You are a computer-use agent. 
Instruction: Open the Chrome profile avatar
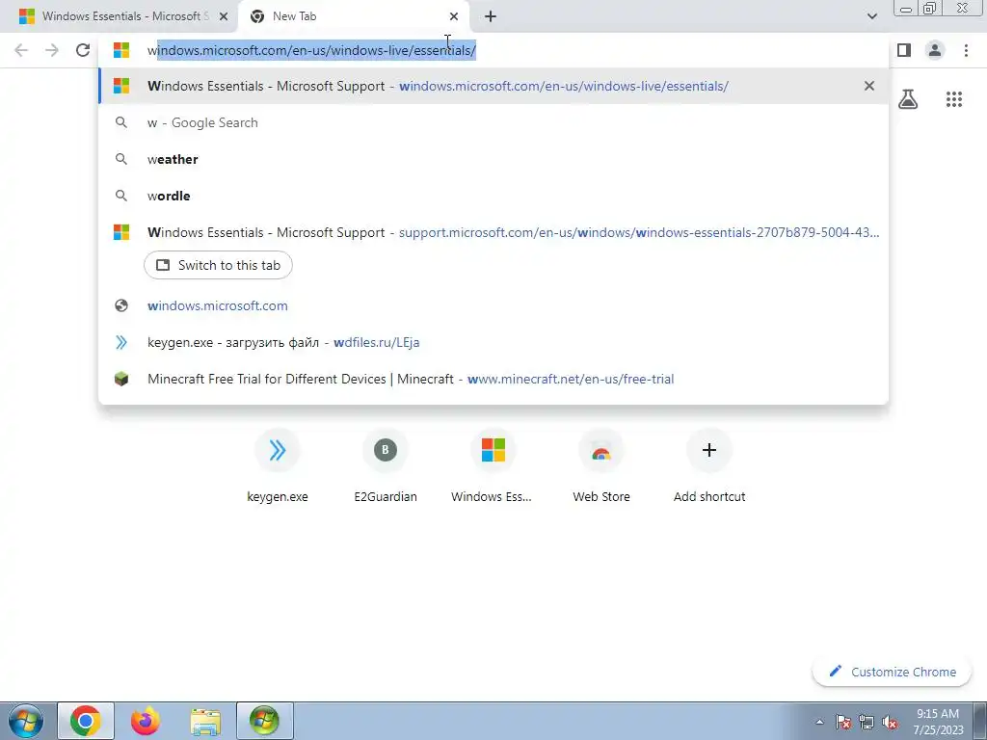click(x=935, y=50)
